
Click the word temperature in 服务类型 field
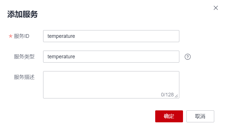click(61, 57)
